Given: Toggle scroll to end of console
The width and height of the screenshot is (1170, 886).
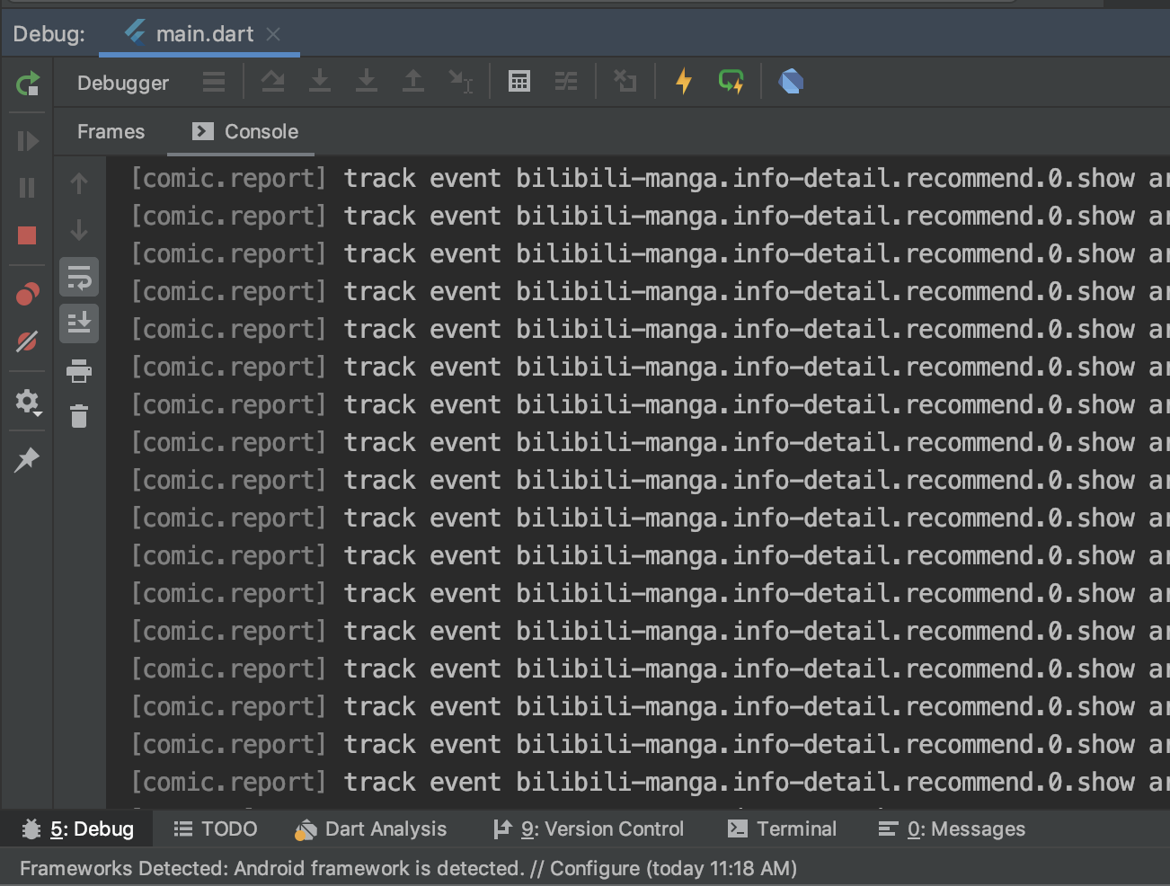Looking at the screenshot, I should [79, 323].
